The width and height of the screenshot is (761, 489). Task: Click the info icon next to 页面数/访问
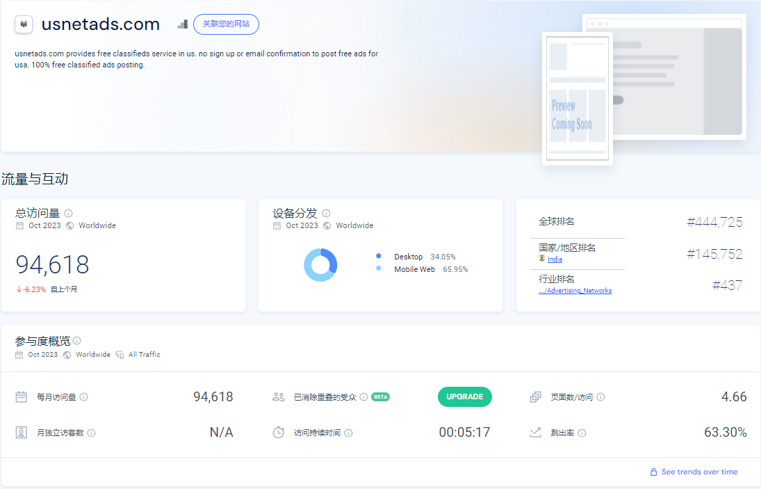[600, 397]
